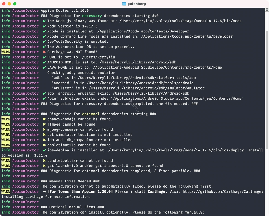Click the gutenberg window title text
The height and width of the screenshot is (216, 269).
[137, 4]
